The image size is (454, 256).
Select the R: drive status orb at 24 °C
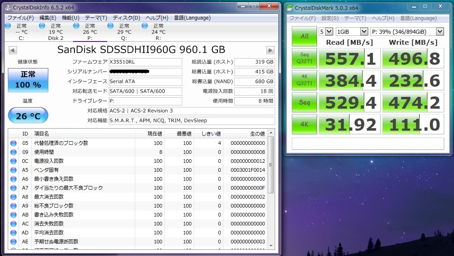(145, 26)
